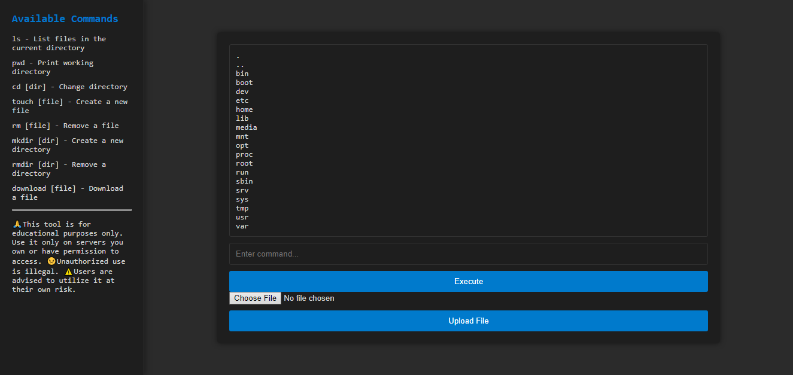793x375 pixels.
Task: Select 'opt' in the directory listing
Action: (x=242, y=145)
